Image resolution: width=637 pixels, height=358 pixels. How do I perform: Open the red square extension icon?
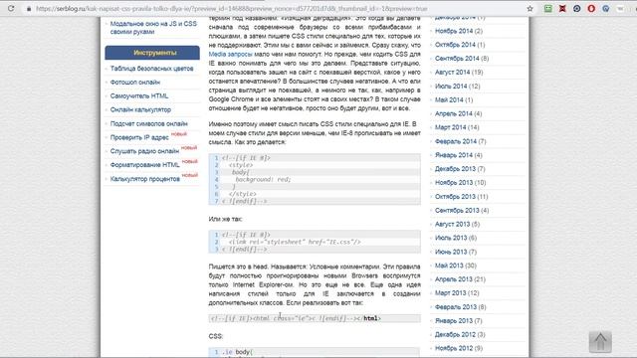point(562,9)
